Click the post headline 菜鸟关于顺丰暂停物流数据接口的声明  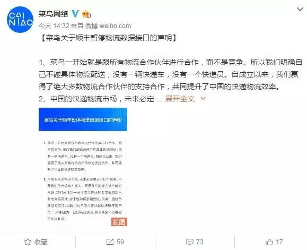pos(109,38)
